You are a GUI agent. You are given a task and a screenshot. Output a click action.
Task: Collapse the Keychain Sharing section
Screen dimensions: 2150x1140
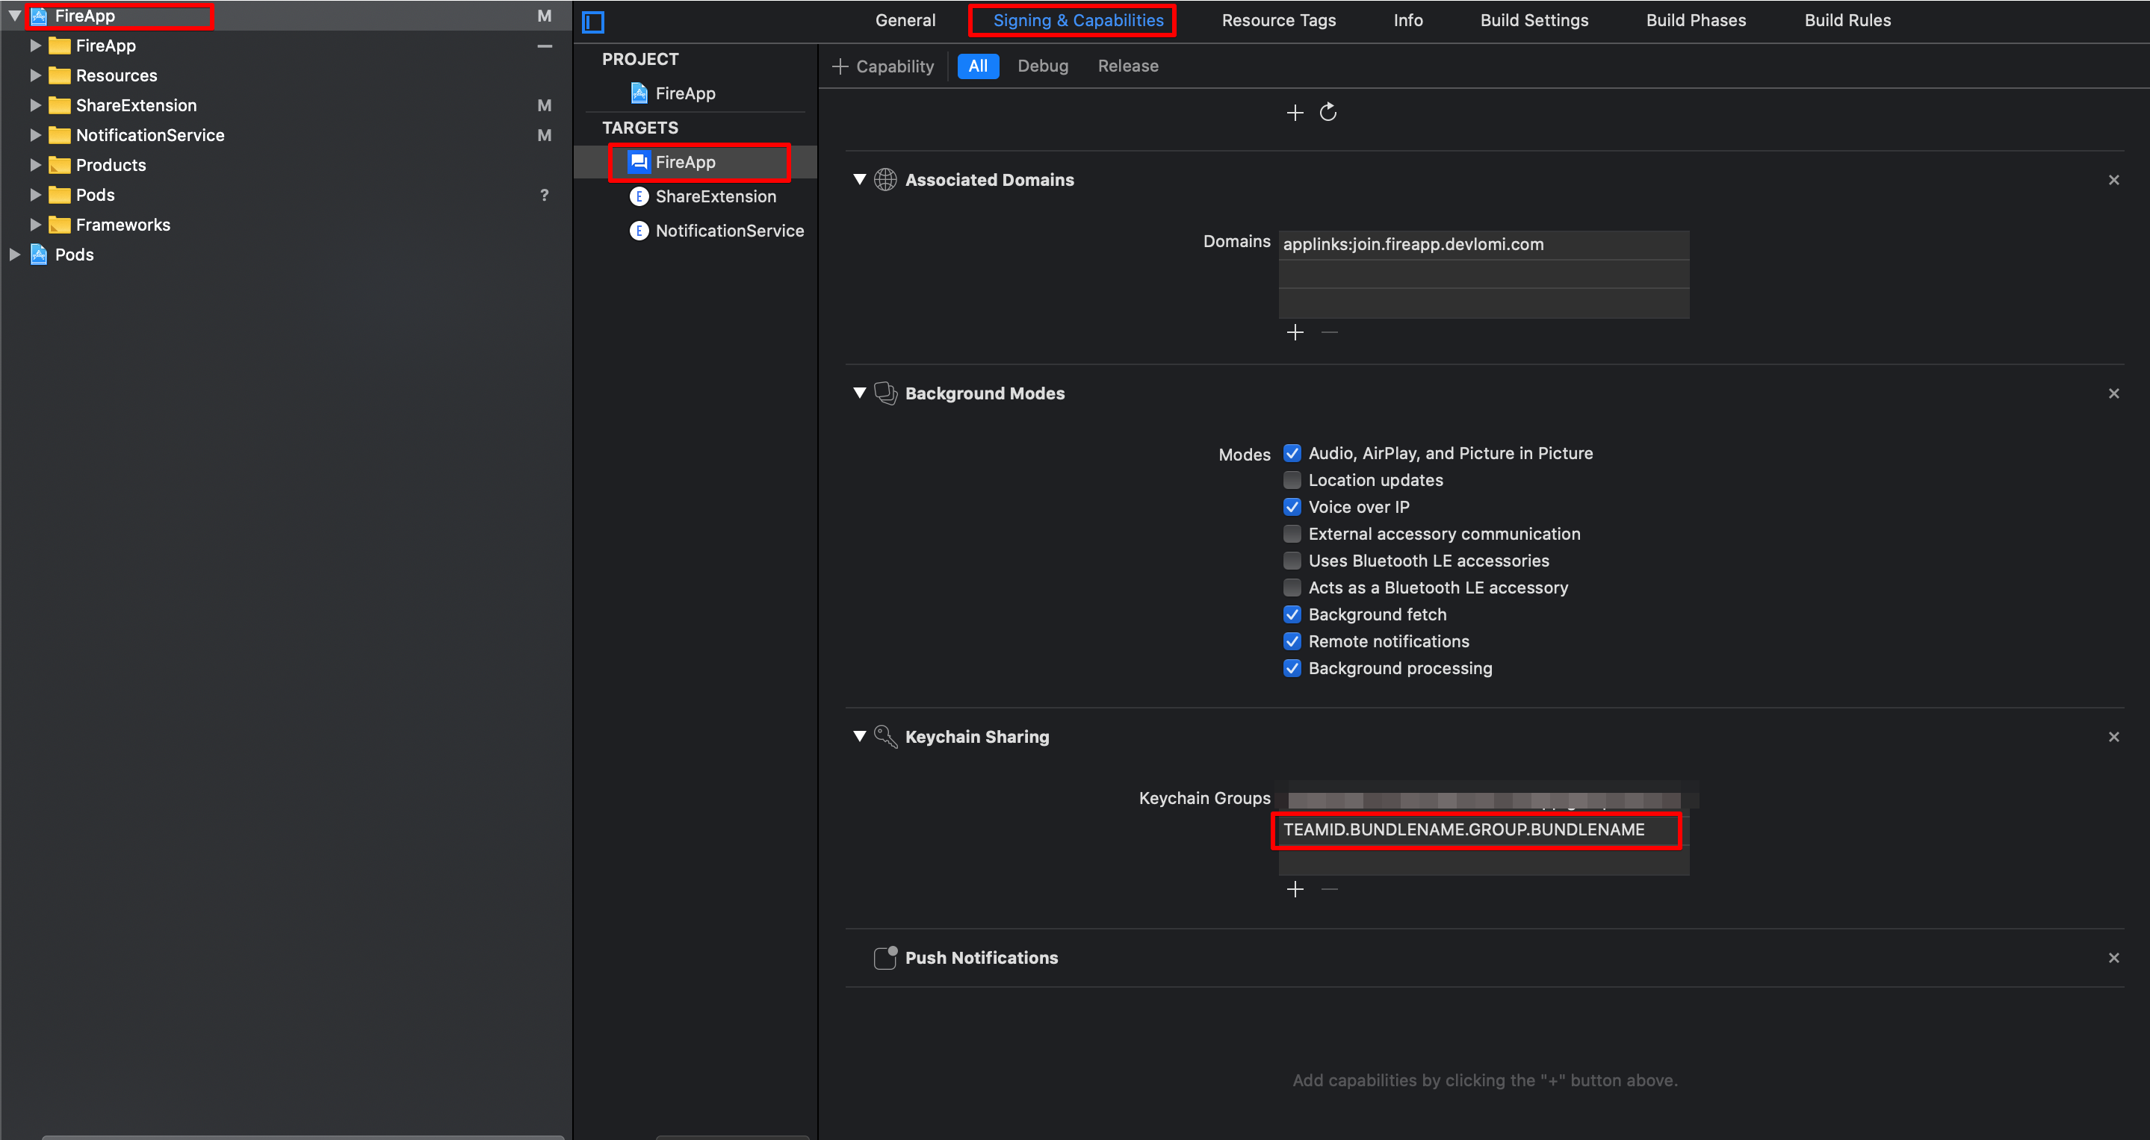coord(859,736)
